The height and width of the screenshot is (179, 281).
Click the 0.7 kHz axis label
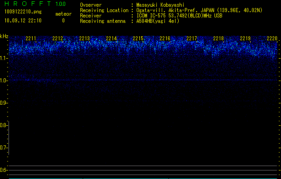pyautogui.click(x=3, y=148)
